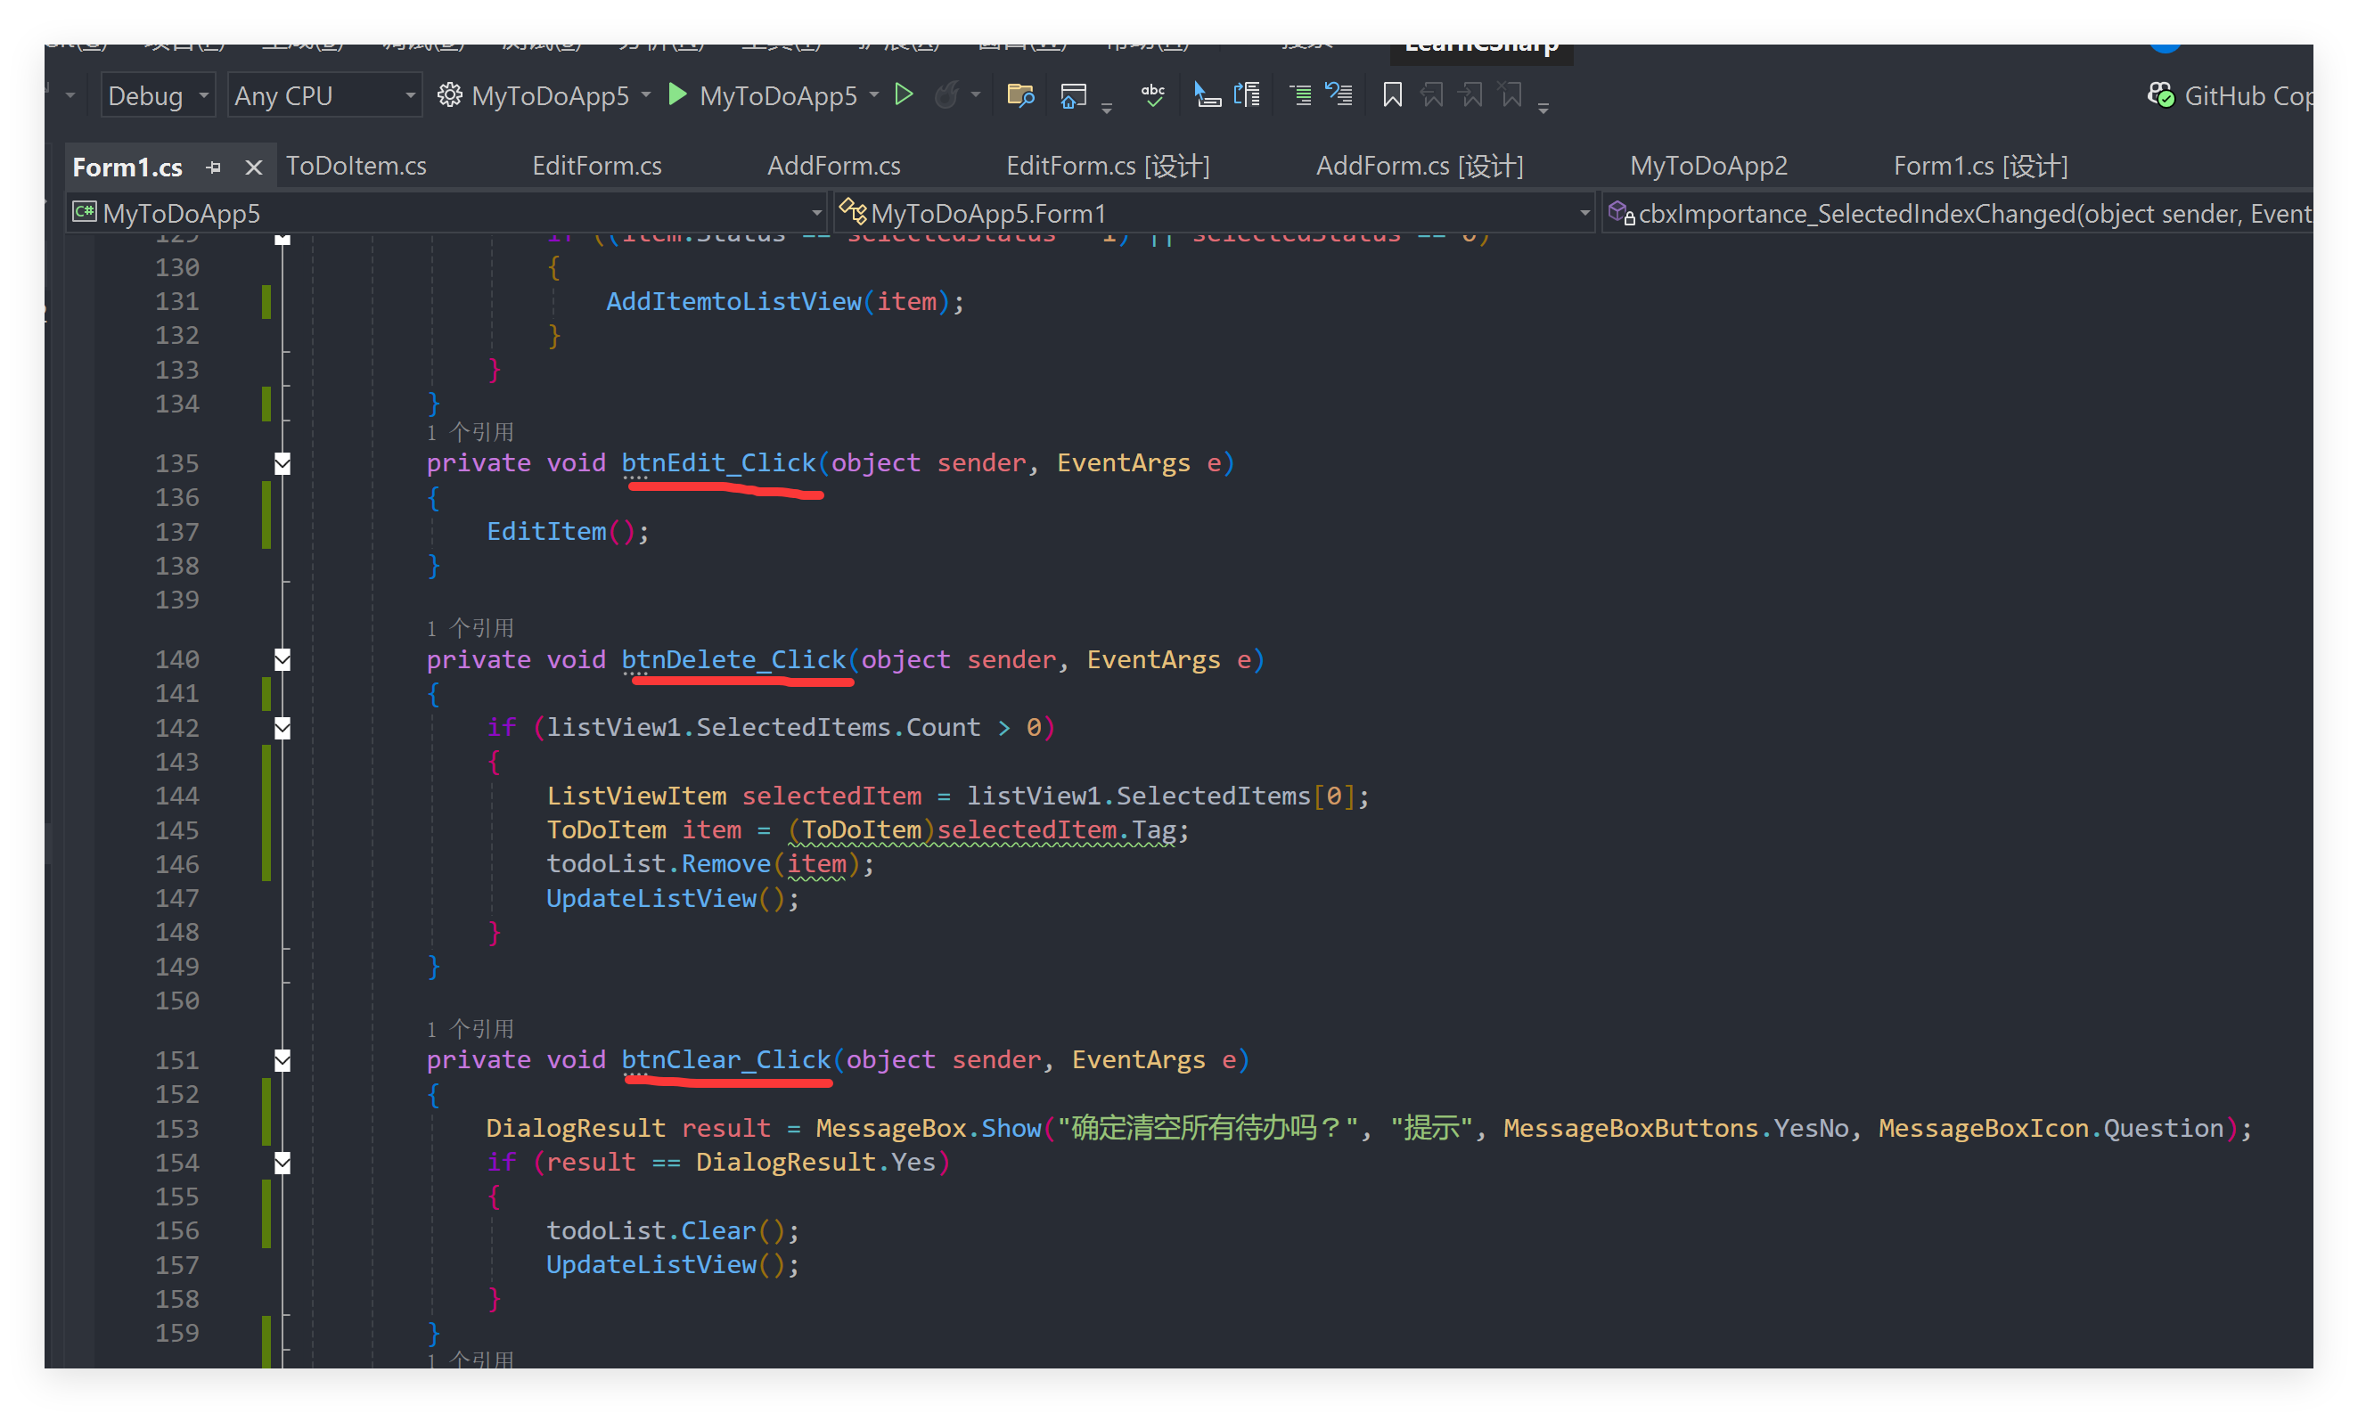Switch to MyToDoApp2 tab
The width and height of the screenshot is (2358, 1413).
pos(1708,167)
